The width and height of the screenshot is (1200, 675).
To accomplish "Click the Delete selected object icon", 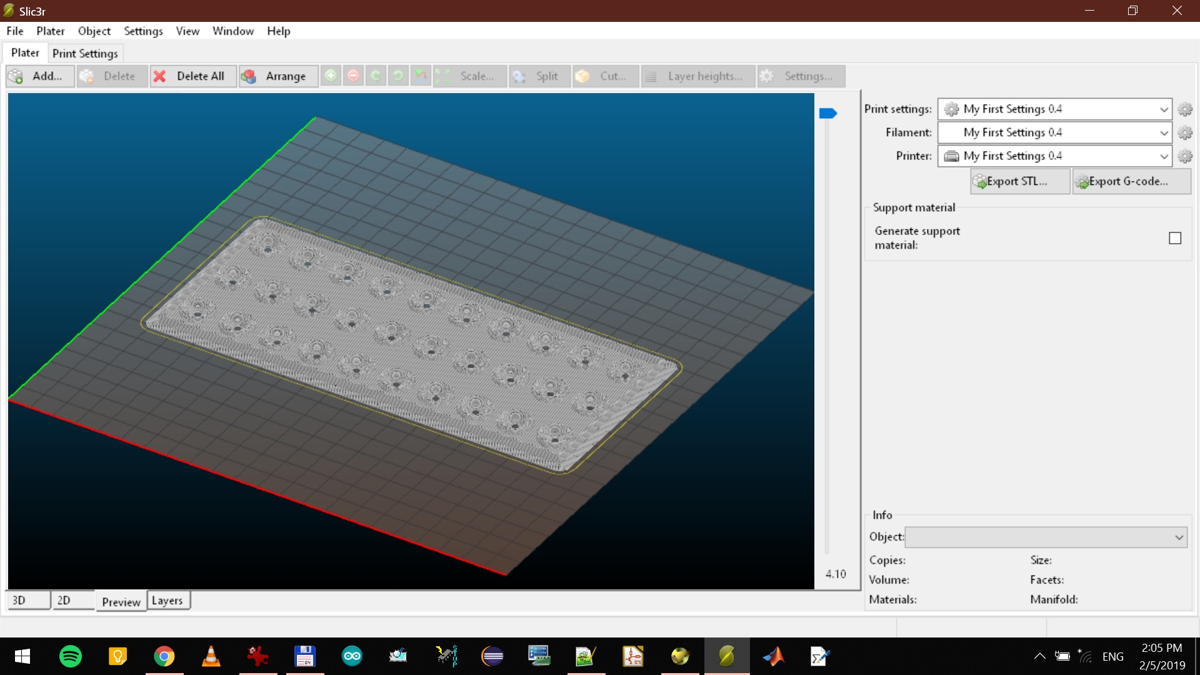I will 108,75.
